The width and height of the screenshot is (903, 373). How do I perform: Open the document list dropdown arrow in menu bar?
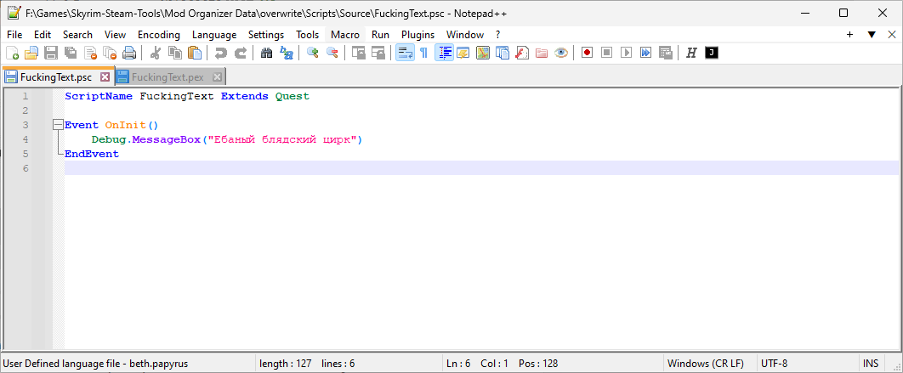click(x=872, y=35)
